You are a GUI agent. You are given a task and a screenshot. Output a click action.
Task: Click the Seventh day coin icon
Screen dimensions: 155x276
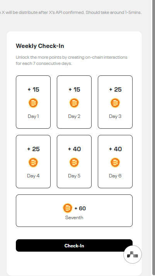point(68,208)
